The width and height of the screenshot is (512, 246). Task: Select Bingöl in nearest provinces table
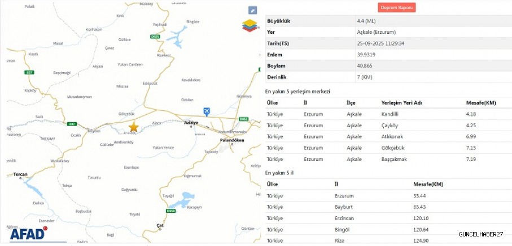coord(342,230)
